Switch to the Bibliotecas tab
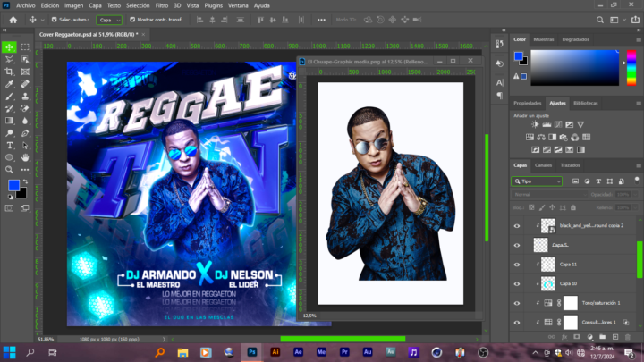Screen dimensions: 644x362 (x=585, y=103)
